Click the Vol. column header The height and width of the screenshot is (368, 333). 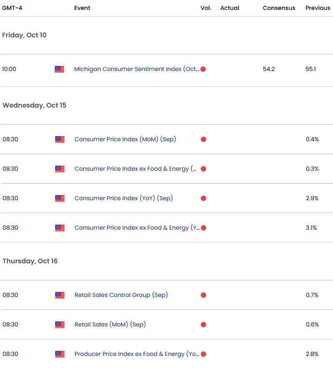206,8
